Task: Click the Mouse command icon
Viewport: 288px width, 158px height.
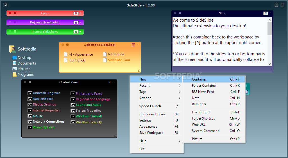Action: coord(30,116)
